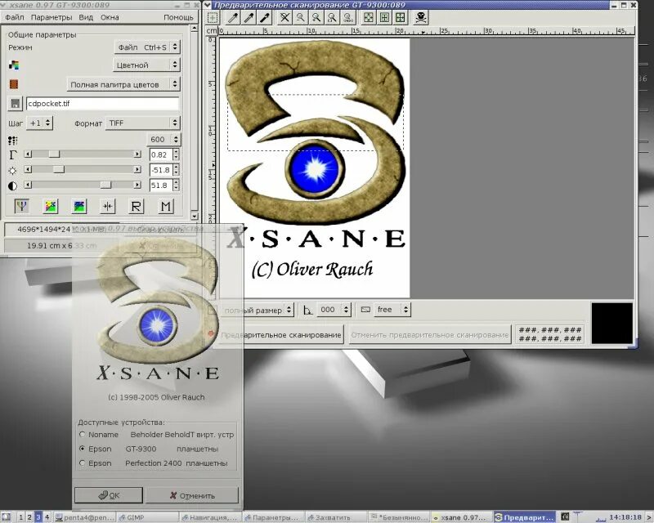Screen dimensions: 654x523
Task: Open the Окна menu
Action: coord(110,17)
